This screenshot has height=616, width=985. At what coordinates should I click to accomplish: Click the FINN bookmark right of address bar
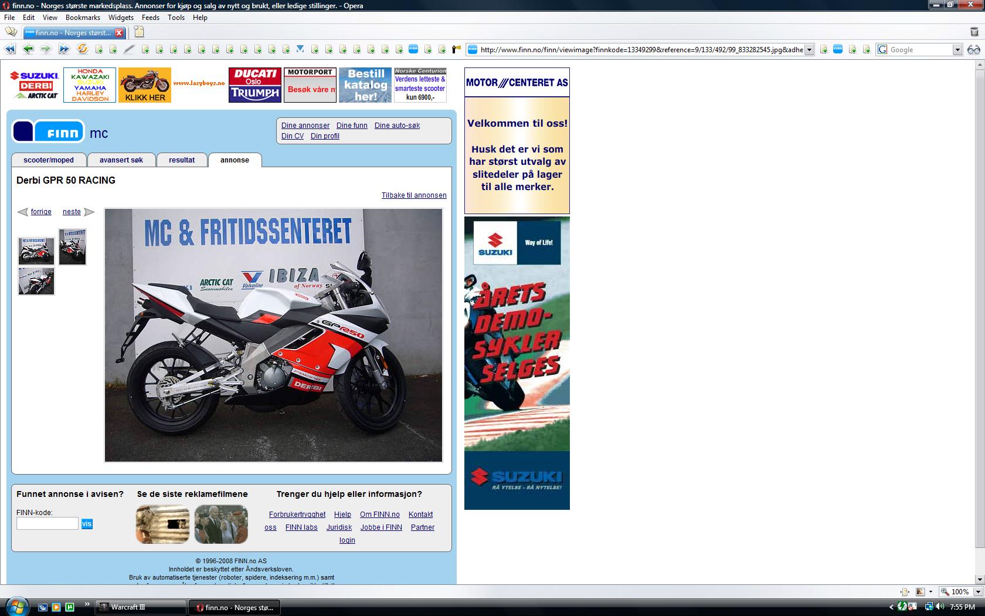[x=838, y=49]
